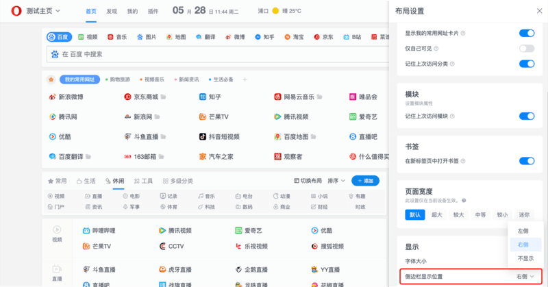Open the 乐视视频 site
Viewport: 548px width, 287px height.
(x=251, y=246)
